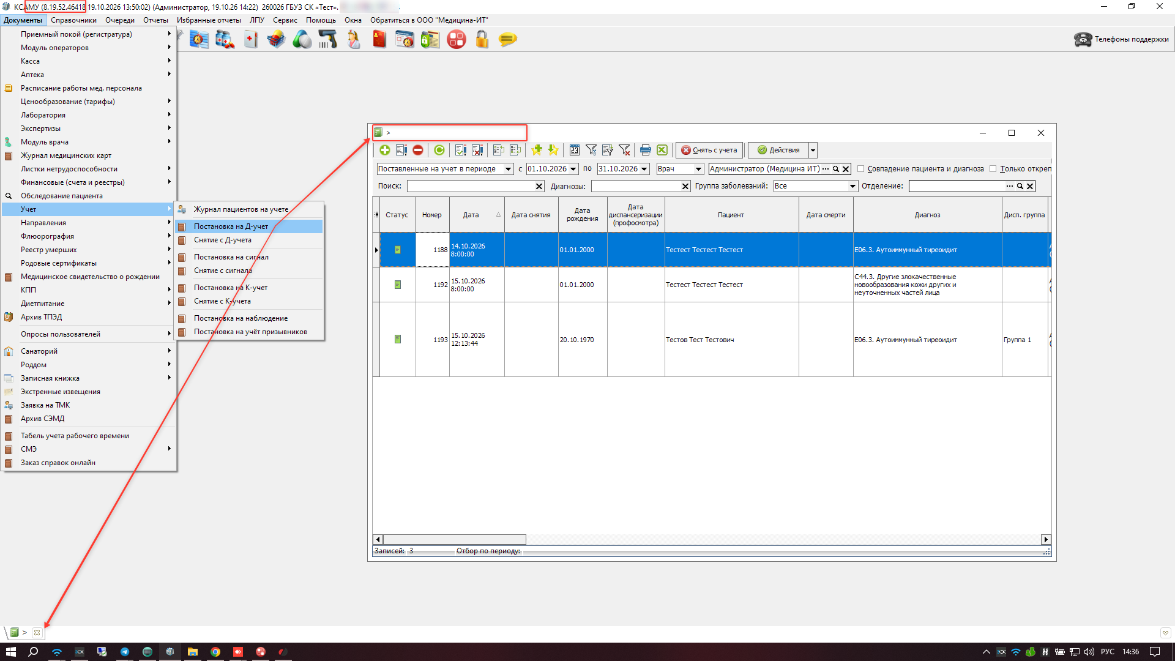Select 'Журнал пациентов на учете' menu item
The width and height of the screenshot is (1175, 661).
(249, 209)
